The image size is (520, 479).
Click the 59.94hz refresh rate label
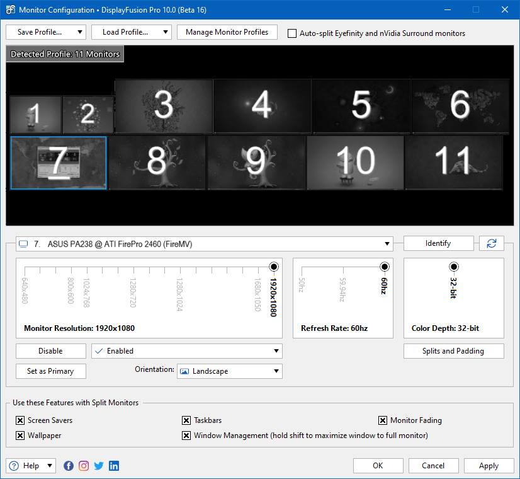coord(342,290)
